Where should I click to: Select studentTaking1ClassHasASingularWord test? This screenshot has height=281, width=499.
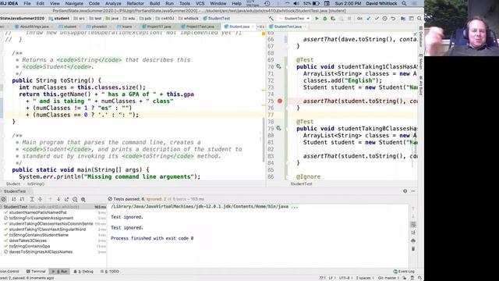[x=48, y=229]
